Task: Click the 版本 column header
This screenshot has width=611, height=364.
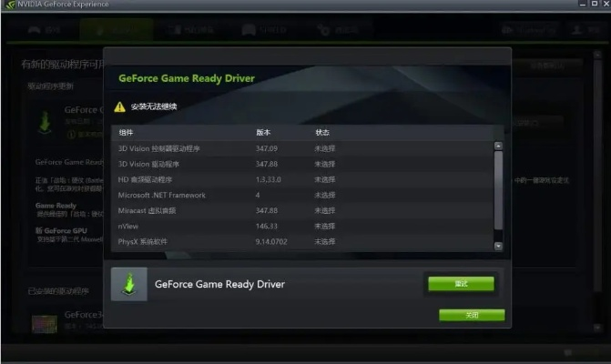Action: click(x=263, y=132)
